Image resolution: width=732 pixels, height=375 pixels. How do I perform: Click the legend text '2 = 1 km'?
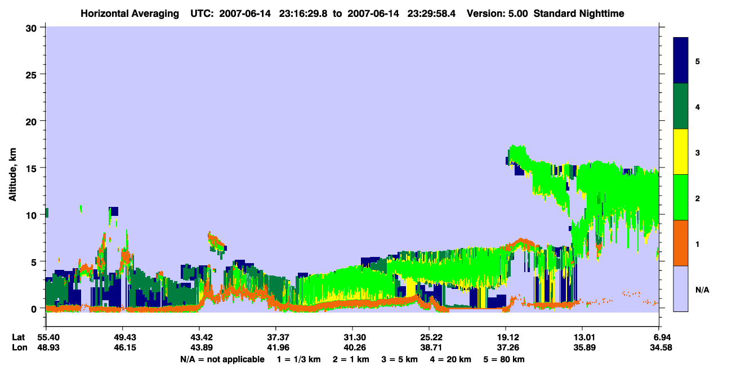pos(352,359)
